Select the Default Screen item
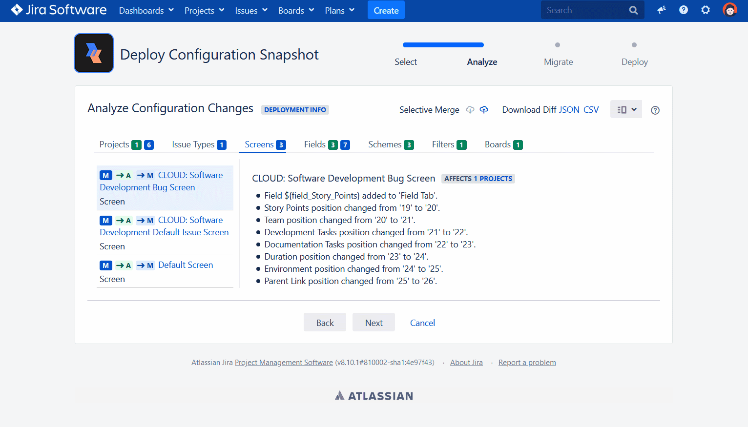Viewport: 748px width, 427px height. point(165,271)
